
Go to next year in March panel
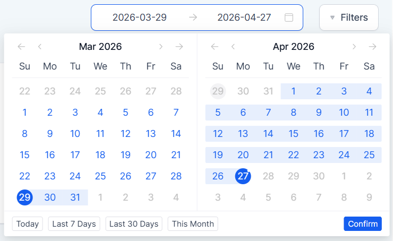tap(180, 47)
